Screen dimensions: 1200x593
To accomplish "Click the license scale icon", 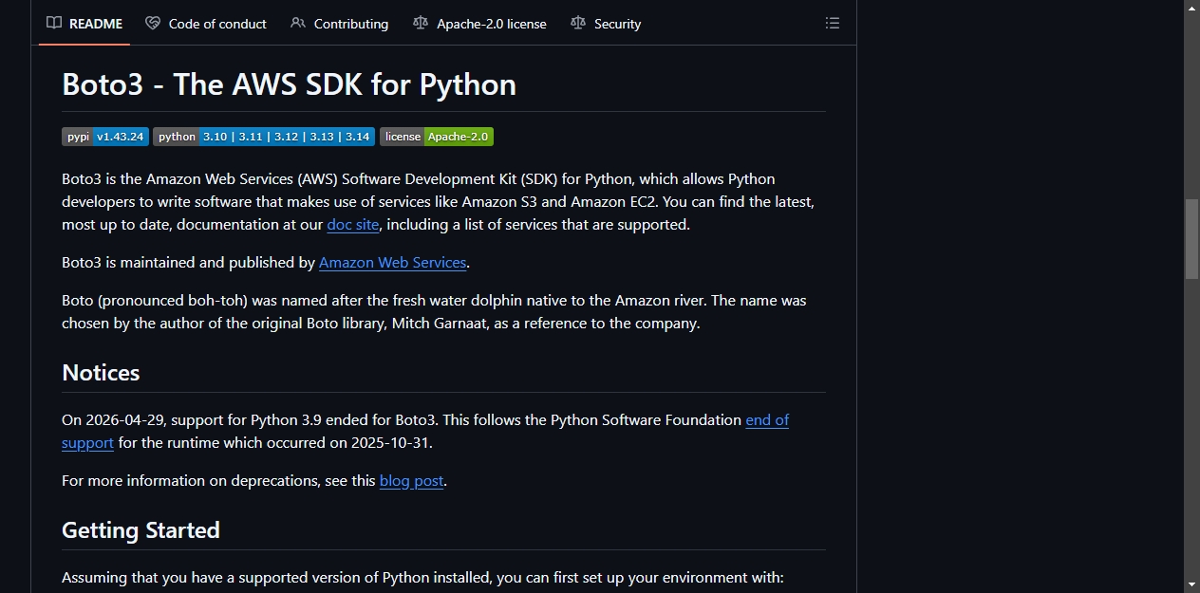I will pyautogui.click(x=421, y=23).
